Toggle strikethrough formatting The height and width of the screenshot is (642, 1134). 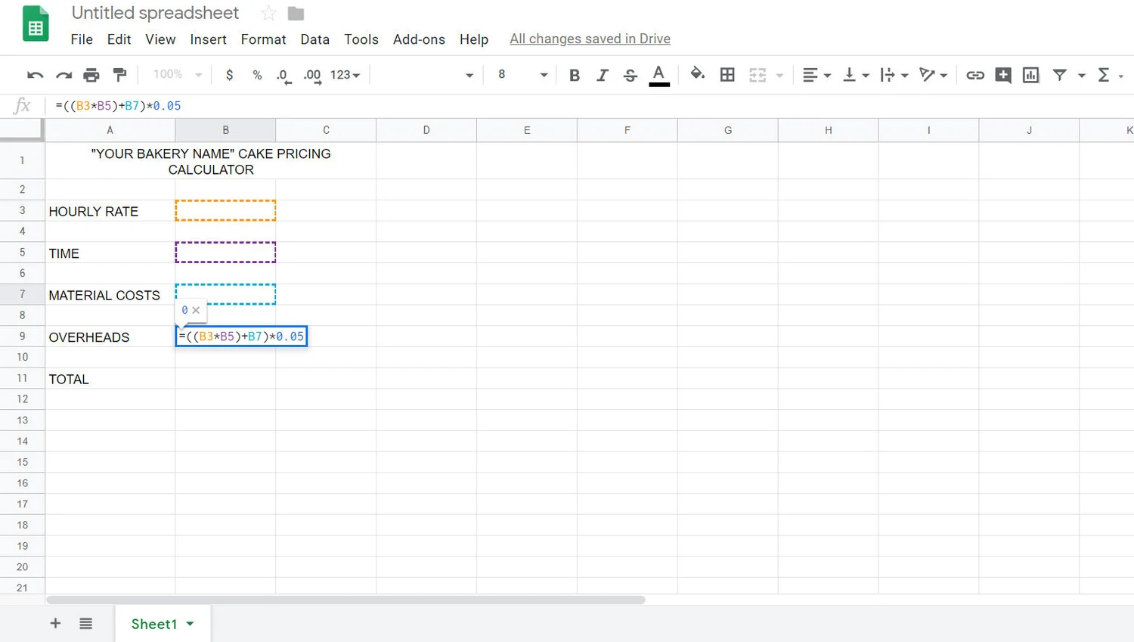click(x=630, y=75)
